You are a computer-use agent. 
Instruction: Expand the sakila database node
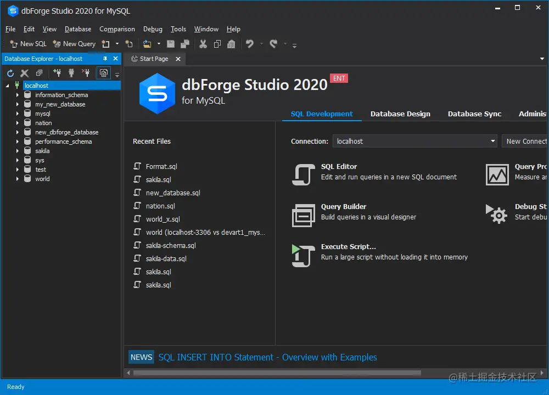pyautogui.click(x=17, y=150)
